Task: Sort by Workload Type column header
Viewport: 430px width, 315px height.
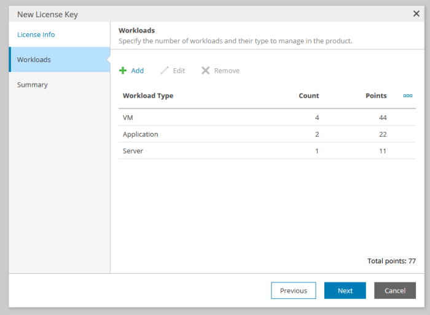Action: pyautogui.click(x=148, y=95)
